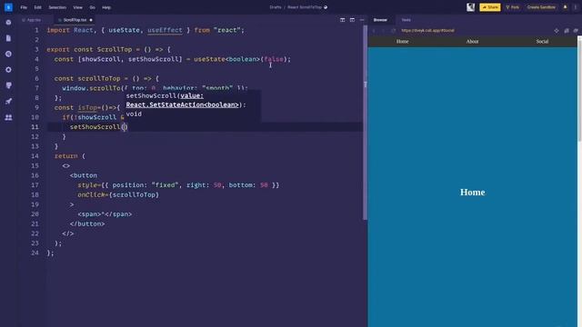
Task: Click the yellow Share button
Action: pos(490,7)
